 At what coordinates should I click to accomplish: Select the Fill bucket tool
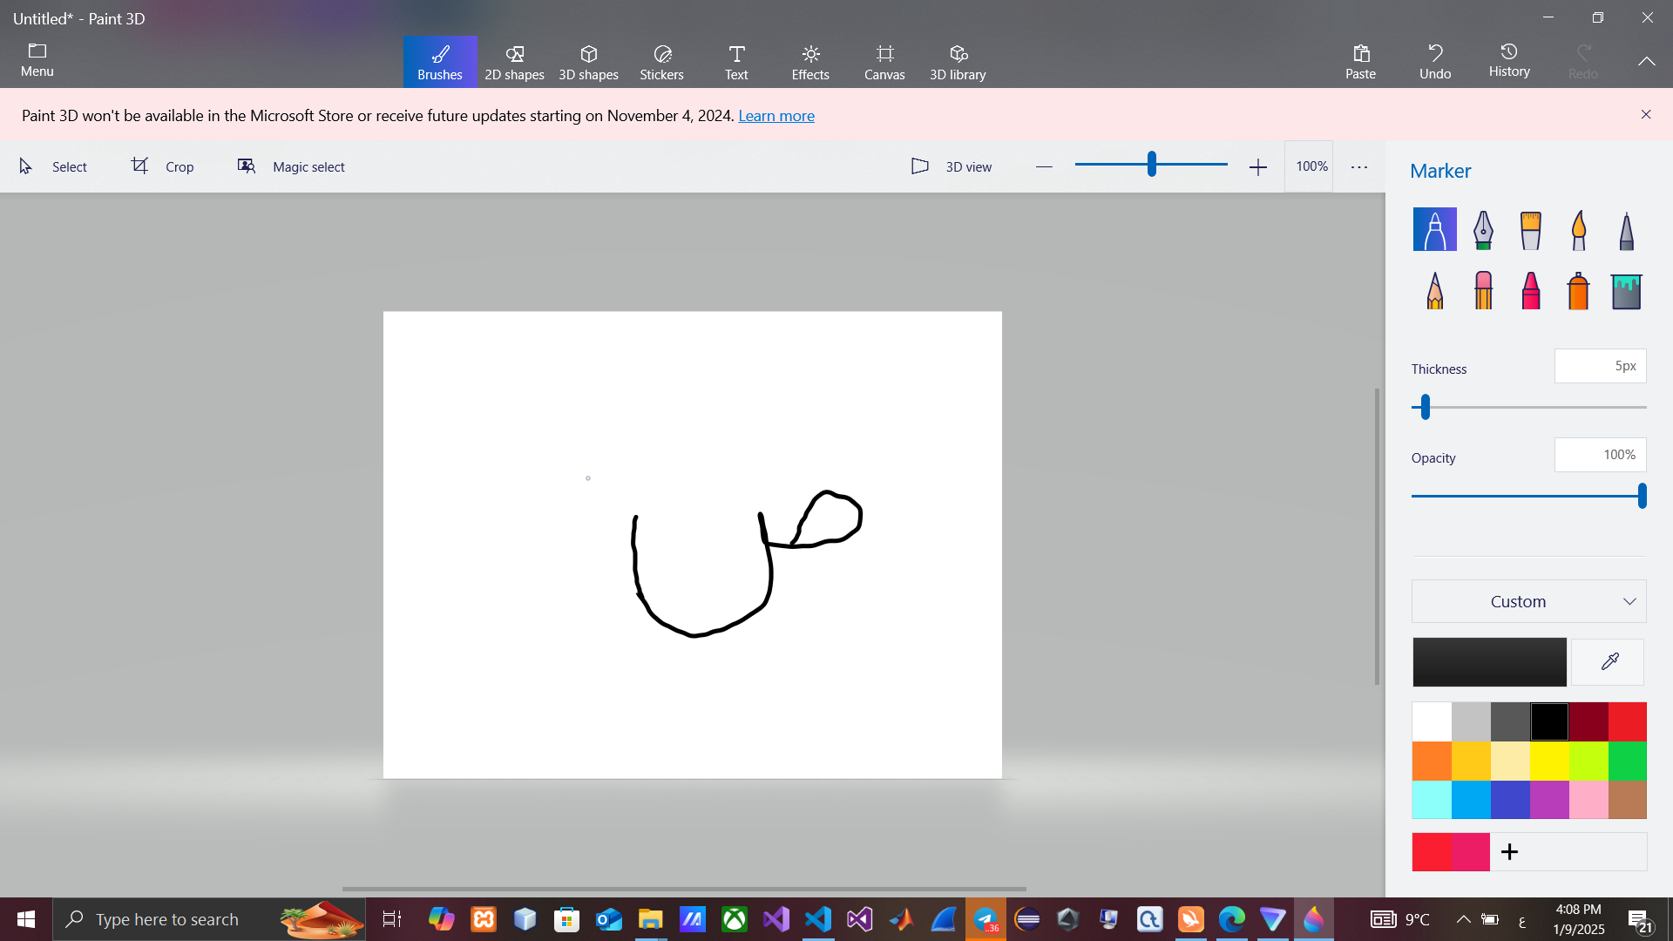(x=1626, y=291)
